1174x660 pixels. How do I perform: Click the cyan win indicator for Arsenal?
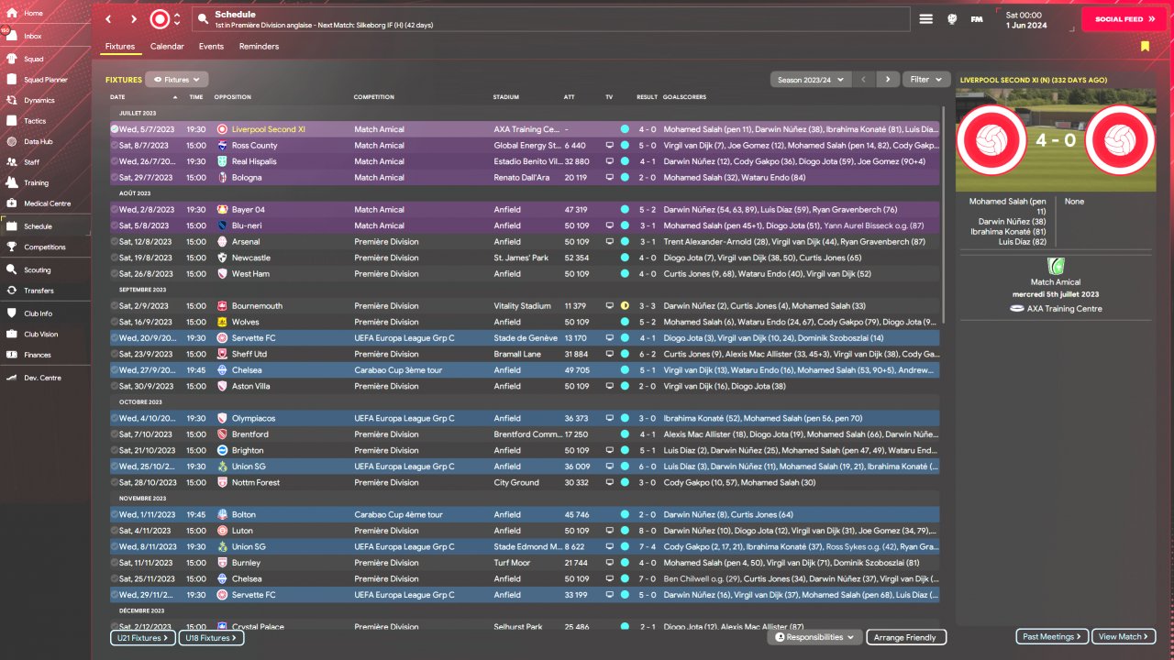(625, 242)
